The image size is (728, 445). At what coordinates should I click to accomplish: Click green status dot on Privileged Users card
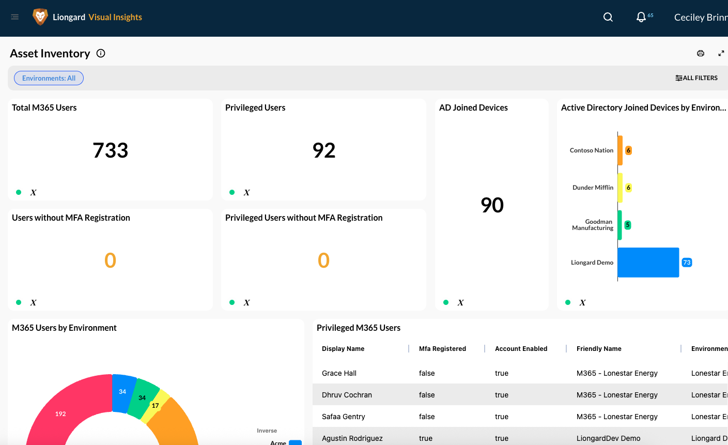(232, 192)
